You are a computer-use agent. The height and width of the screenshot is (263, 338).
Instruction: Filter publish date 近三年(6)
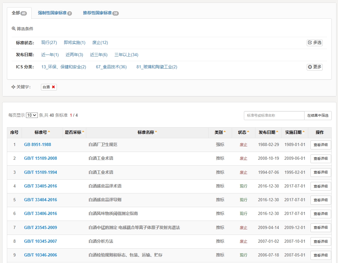[99, 55]
